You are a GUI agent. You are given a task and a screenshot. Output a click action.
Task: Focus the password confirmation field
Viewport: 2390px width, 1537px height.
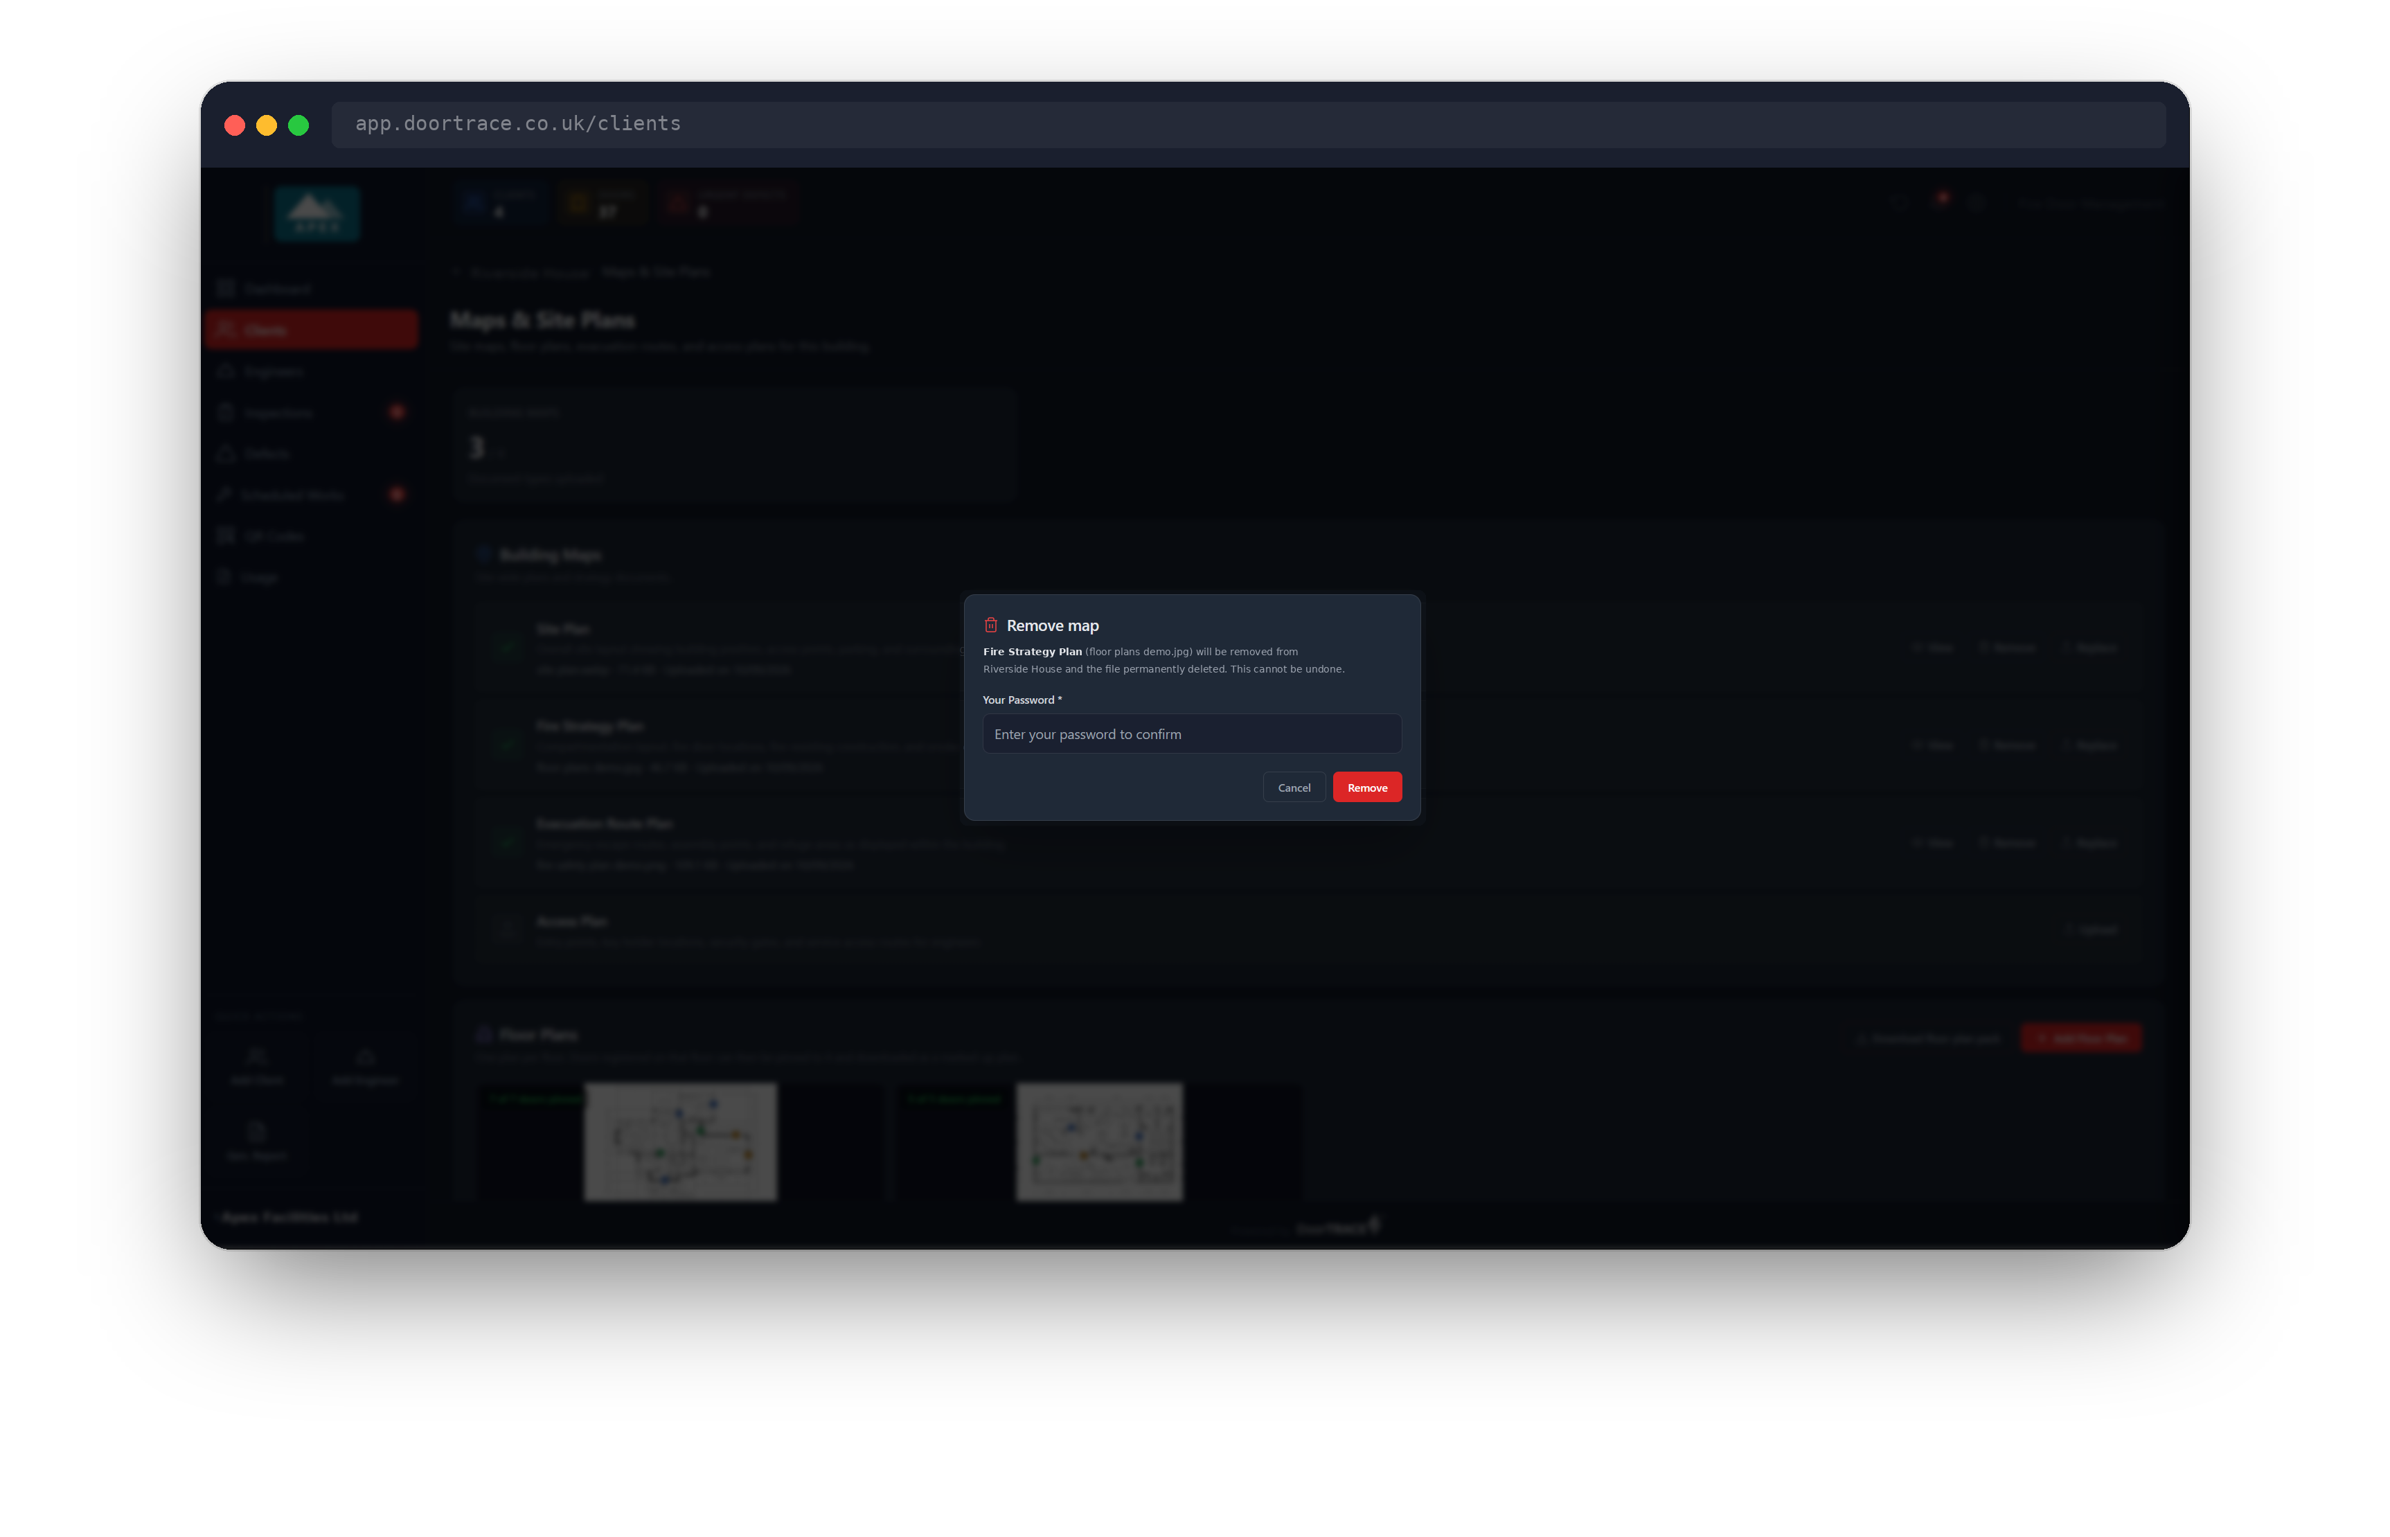click(1191, 734)
